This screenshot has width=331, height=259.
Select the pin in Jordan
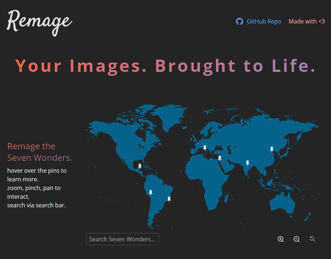(x=220, y=158)
